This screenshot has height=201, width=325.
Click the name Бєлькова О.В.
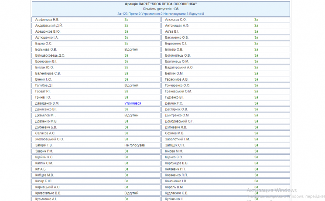(46, 50)
